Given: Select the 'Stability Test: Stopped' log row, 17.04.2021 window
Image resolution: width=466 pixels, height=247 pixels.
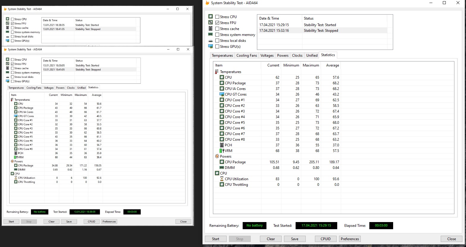Looking at the screenshot, I should tap(322, 31).
